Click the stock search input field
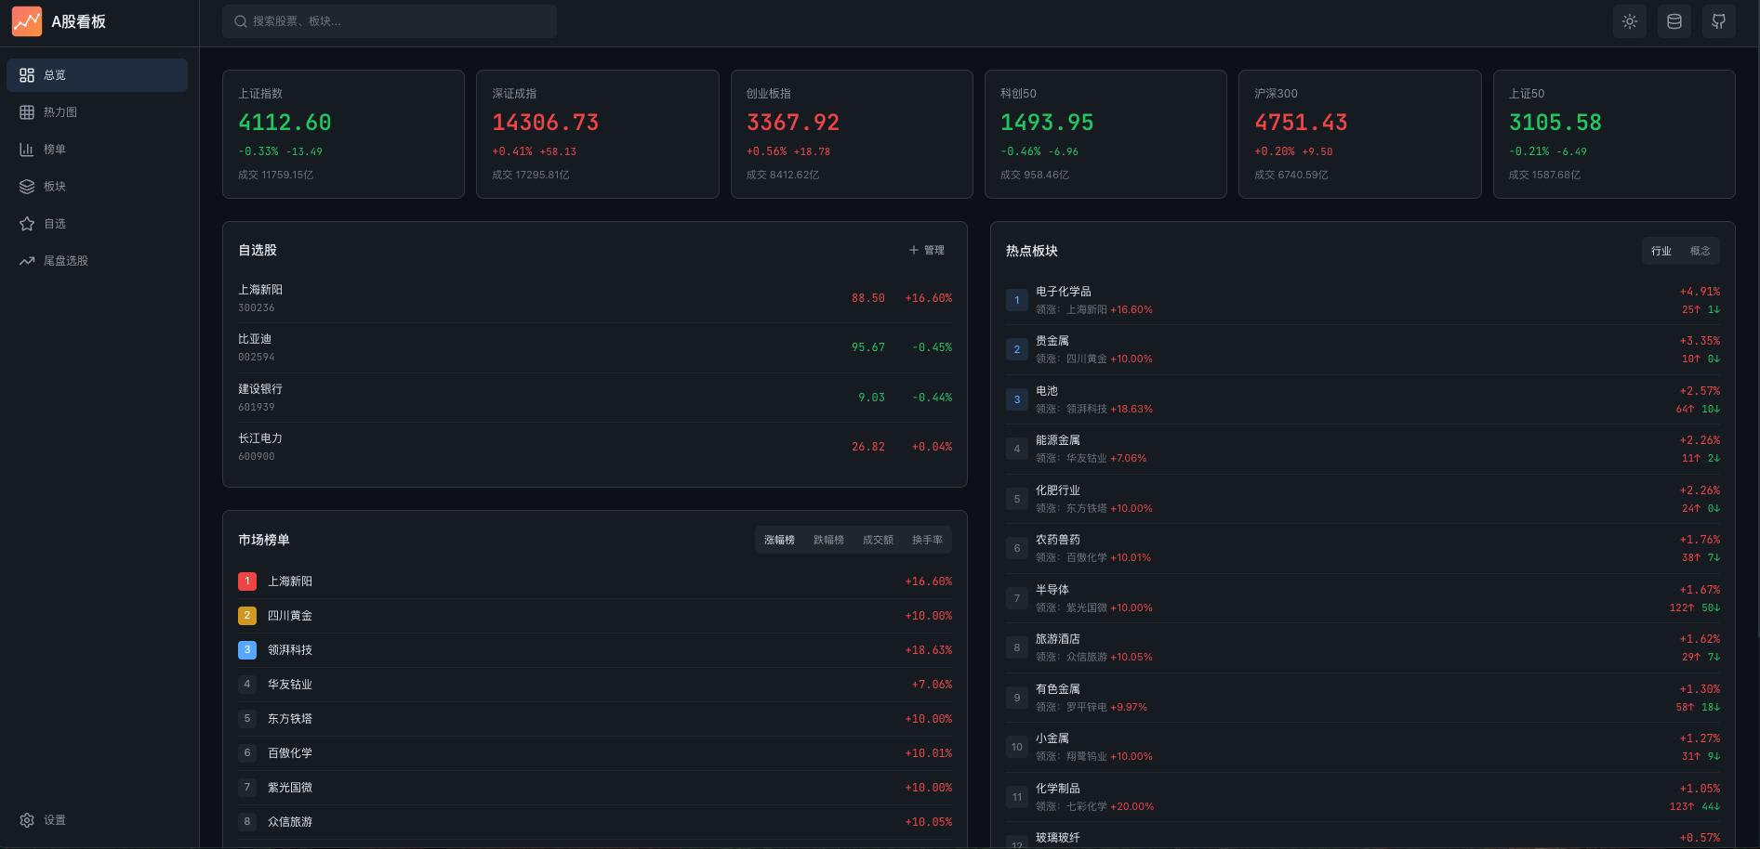The image size is (1760, 849). pos(389,20)
